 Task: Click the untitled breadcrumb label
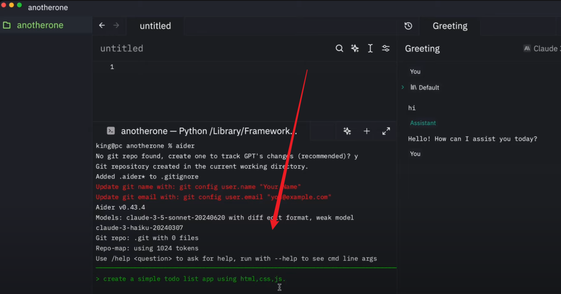click(122, 48)
